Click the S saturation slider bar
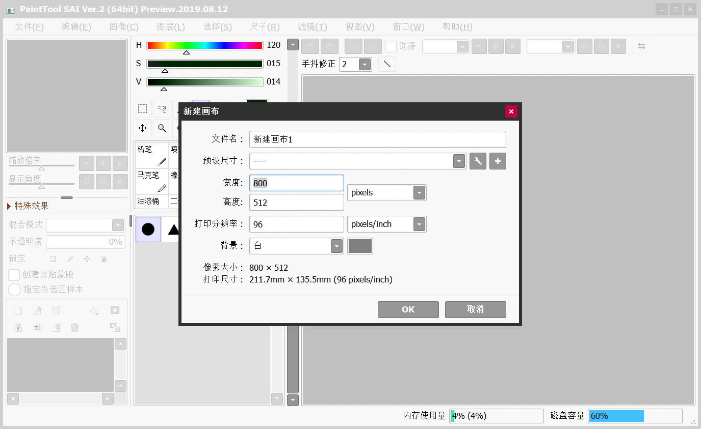 click(205, 64)
